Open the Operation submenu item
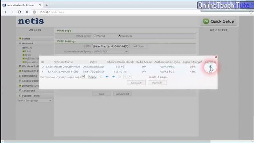 pyautogui.click(x=31, y=62)
